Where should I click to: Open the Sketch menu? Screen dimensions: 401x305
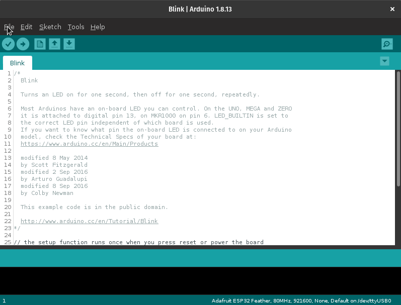50,27
